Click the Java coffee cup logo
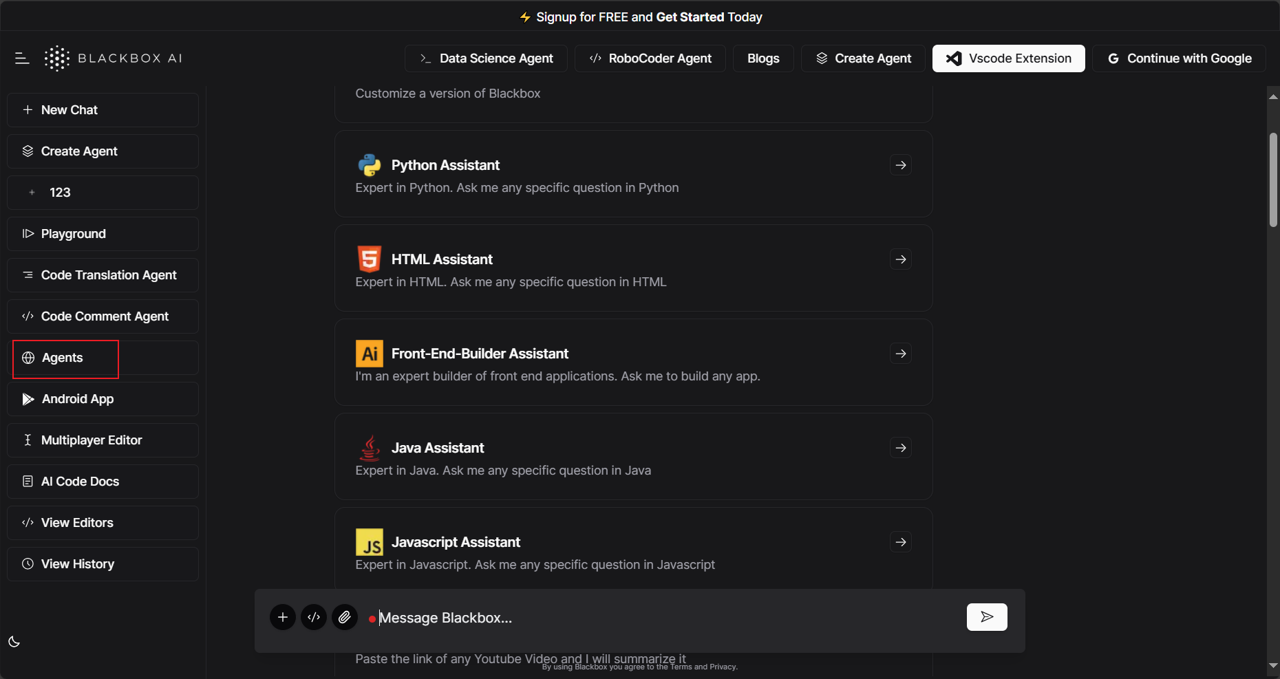 coord(370,448)
